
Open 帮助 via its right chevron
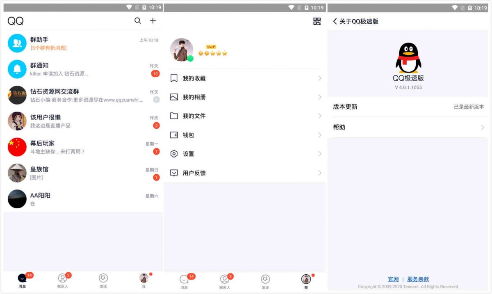(483, 128)
